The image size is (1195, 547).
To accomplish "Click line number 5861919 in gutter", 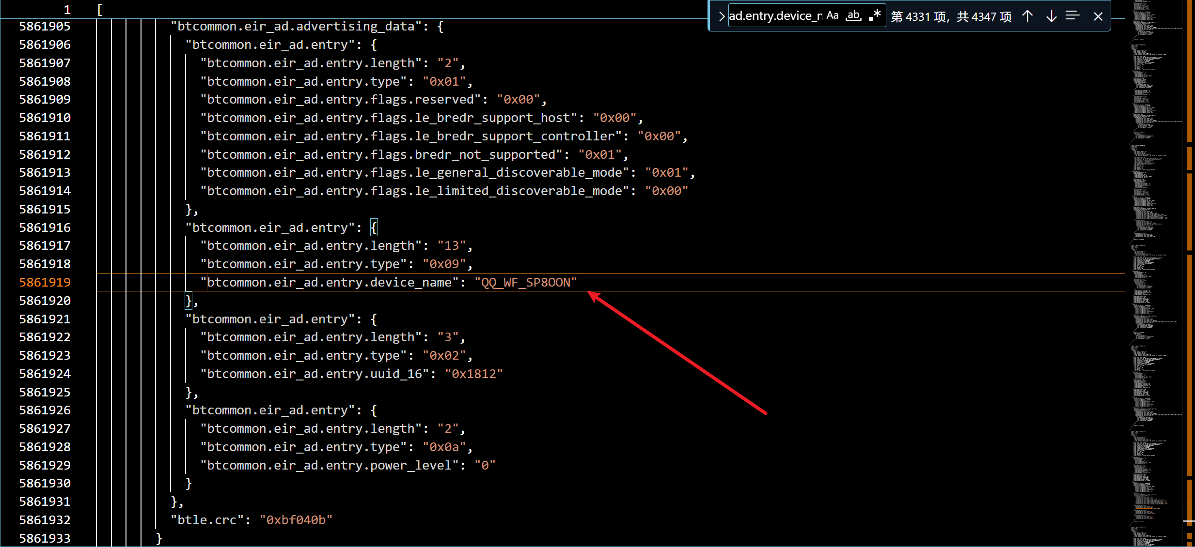I will point(45,282).
